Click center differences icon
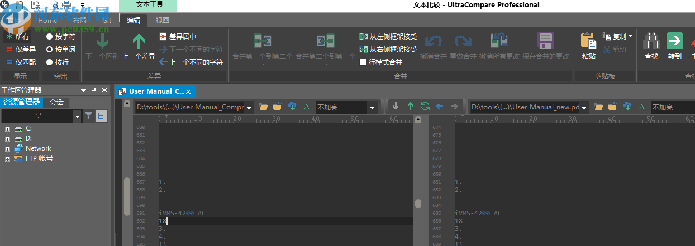This screenshot has width=695, height=246. (x=163, y=36)
